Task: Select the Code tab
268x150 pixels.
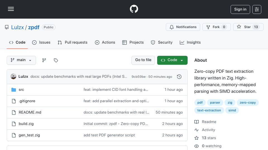Action: (x=17, y=42)
